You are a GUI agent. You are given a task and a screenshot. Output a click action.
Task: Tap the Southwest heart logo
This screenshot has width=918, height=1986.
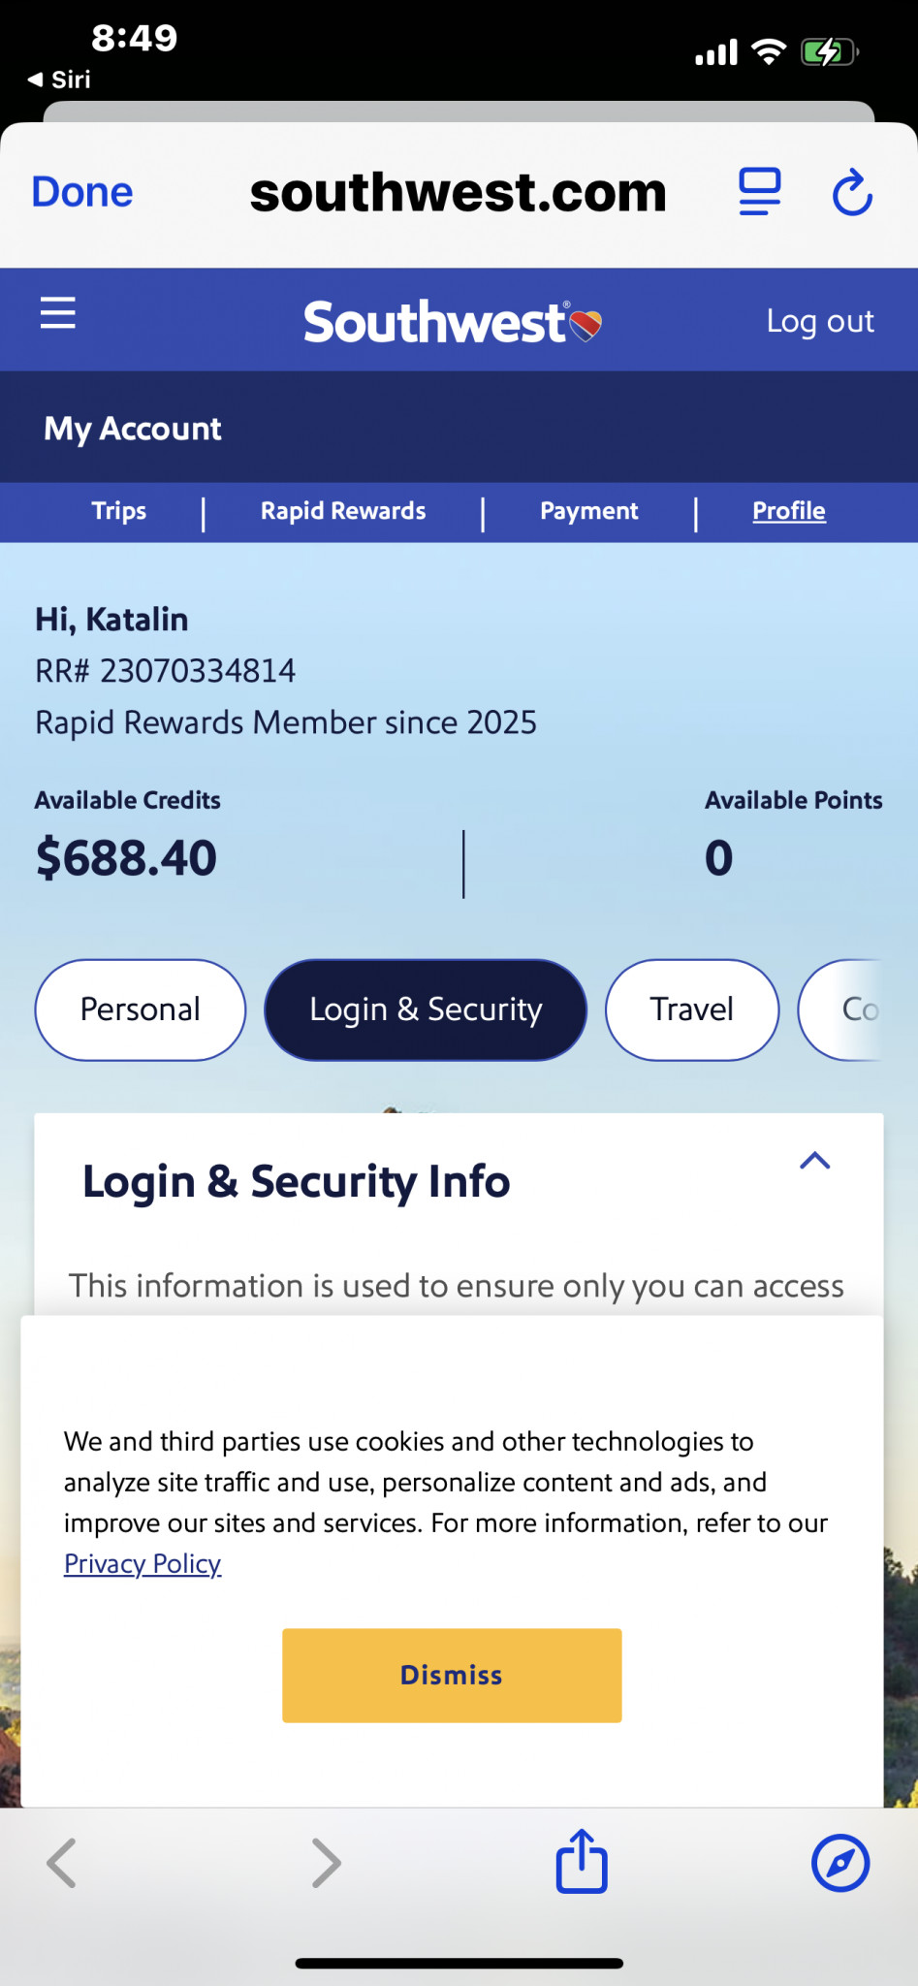[452, 322]
